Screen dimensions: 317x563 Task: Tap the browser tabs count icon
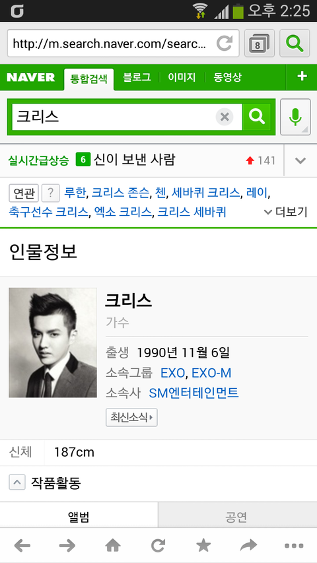(x=259, y=44)
